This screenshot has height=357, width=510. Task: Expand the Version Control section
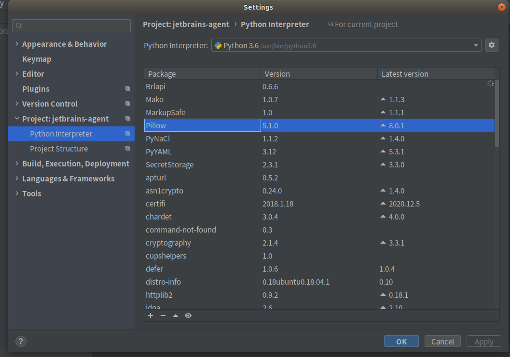pyautogui.click(x=17, y=103)
